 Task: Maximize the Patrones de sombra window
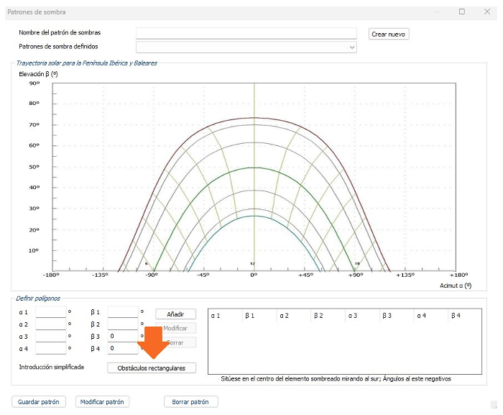(x=462, y=12)
